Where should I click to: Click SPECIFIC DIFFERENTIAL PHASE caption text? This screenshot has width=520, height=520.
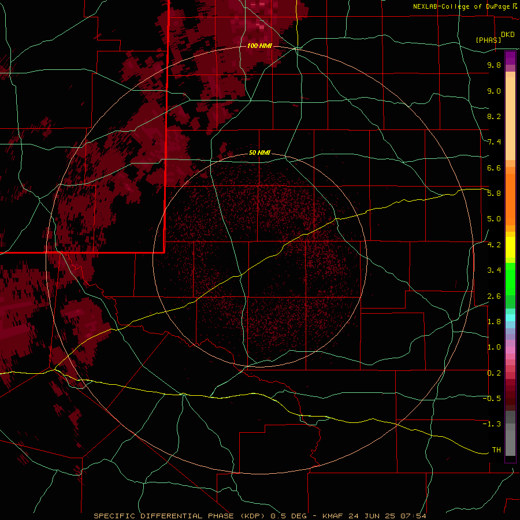tap(163, 516)
